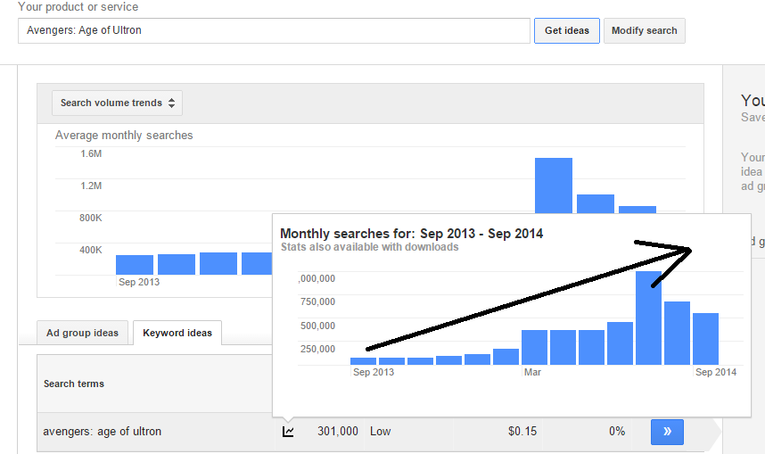Click the tallest bar in the main chart
Image resolution: width=765 pixels, height=454 pixels.
click(554, 186)
